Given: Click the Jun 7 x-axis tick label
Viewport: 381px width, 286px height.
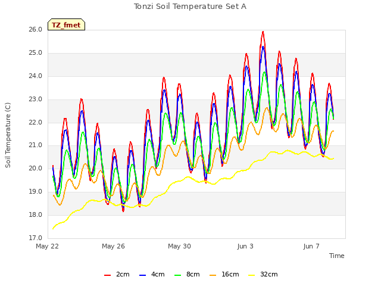Looking at the screenshot, I should [311, 246].
